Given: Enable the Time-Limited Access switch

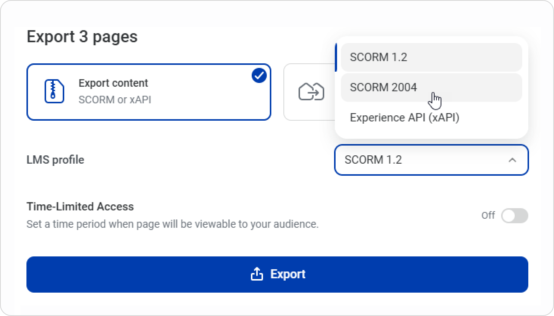Looking at the screenshot, I should [x=514, y=216].
